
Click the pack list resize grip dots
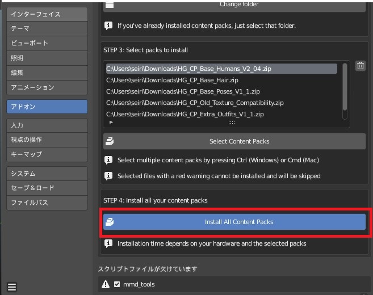[x=232, y=123]
